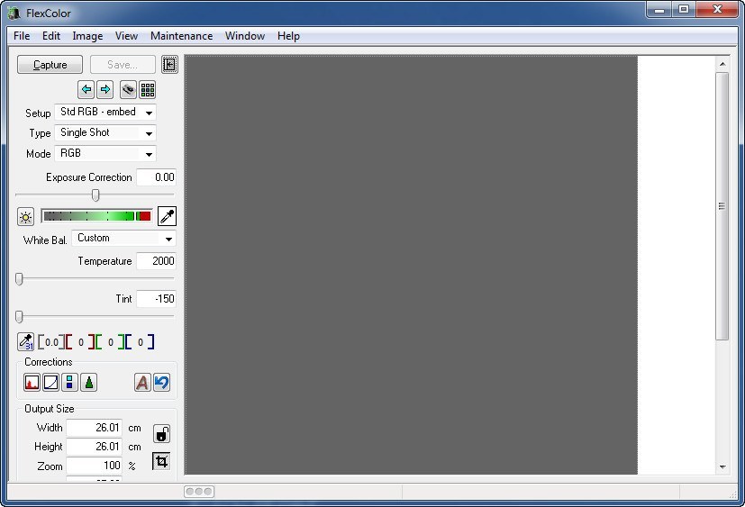Screen dimensions: 745x507
Task: Maximize the FlexColor window
Action: [684, 10]
